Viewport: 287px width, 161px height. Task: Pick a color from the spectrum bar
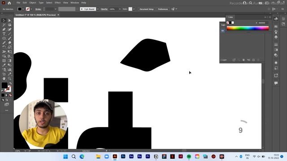pyautogui.click(x=248, y=28)
